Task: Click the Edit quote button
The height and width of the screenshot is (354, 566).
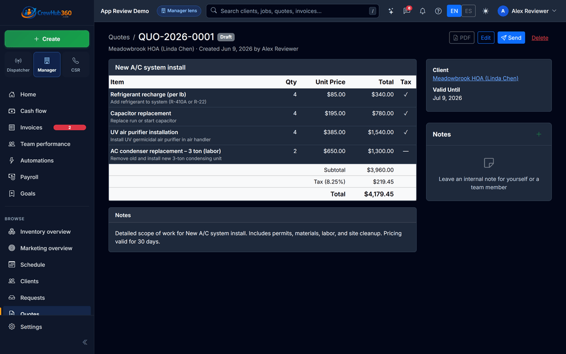Action: (486, 37)
